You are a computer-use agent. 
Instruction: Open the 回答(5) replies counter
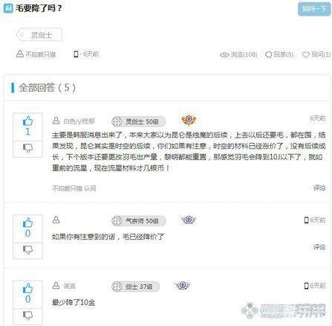(279, 54)
